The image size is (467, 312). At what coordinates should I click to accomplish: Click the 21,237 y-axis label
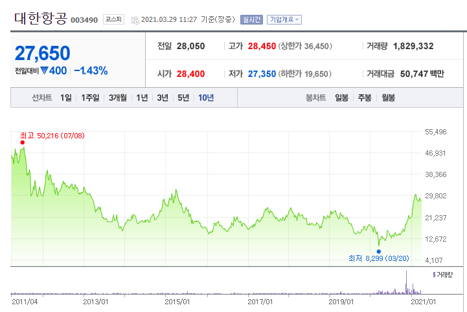[x=436, y=218]
